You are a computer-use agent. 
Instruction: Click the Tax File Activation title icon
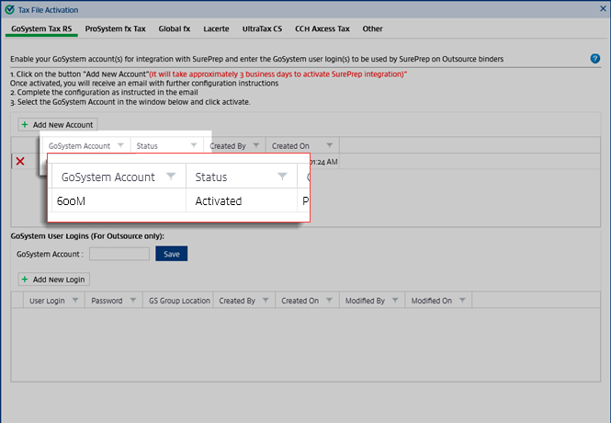pyautogui.click(x=9, y=8)
